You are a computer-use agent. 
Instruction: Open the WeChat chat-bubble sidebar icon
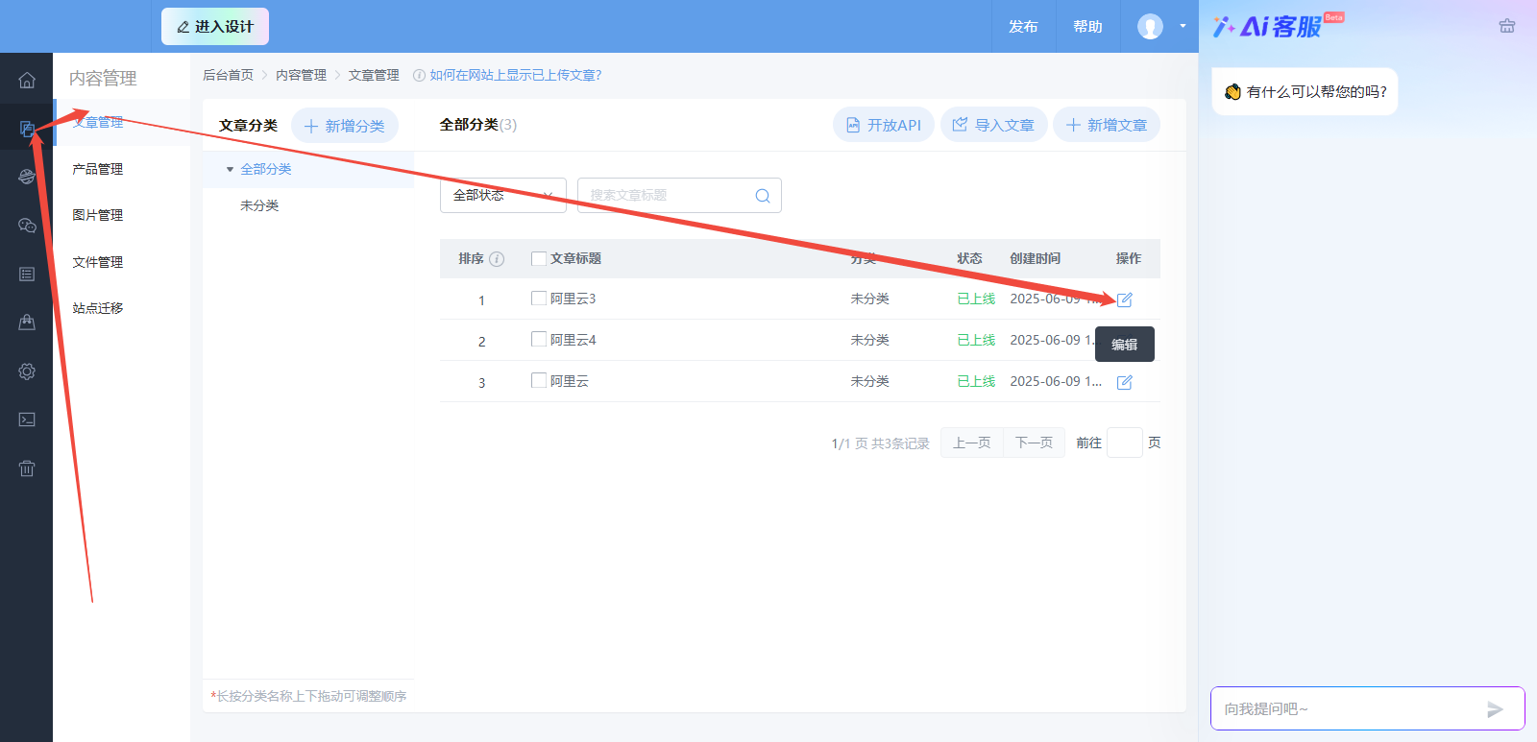27,226
